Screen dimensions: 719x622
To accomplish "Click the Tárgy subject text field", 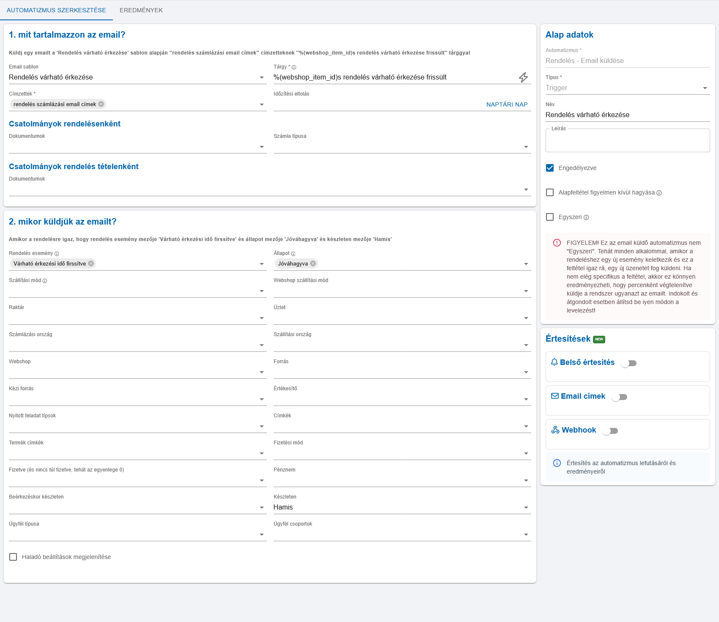I will (394, 77).
